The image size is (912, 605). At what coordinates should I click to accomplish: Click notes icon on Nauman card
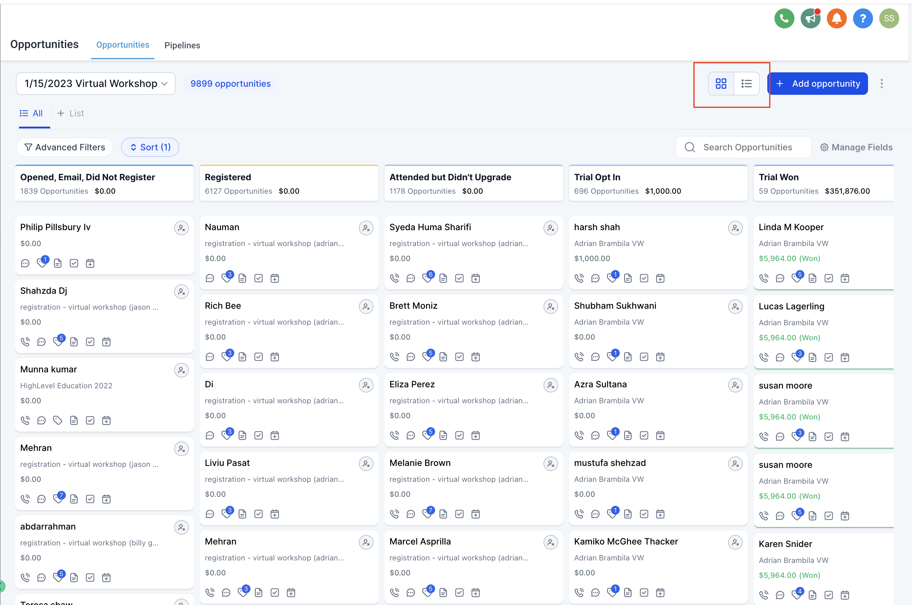tap(242, 278)
